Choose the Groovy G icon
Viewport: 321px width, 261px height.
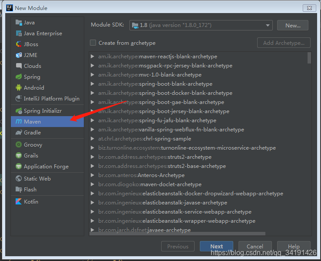pos(19,145)
